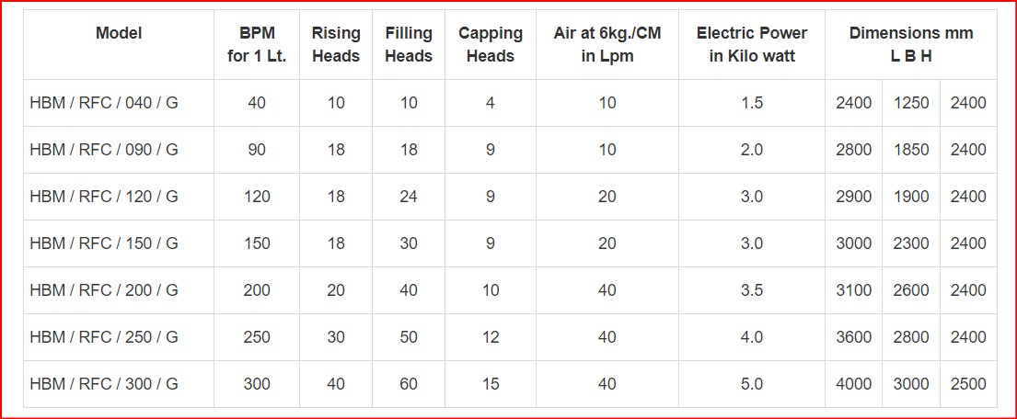Click model HBM / RFC / 040 / G
The height and width of the screenshot is (419, 1017).
(x=104, y=103)
